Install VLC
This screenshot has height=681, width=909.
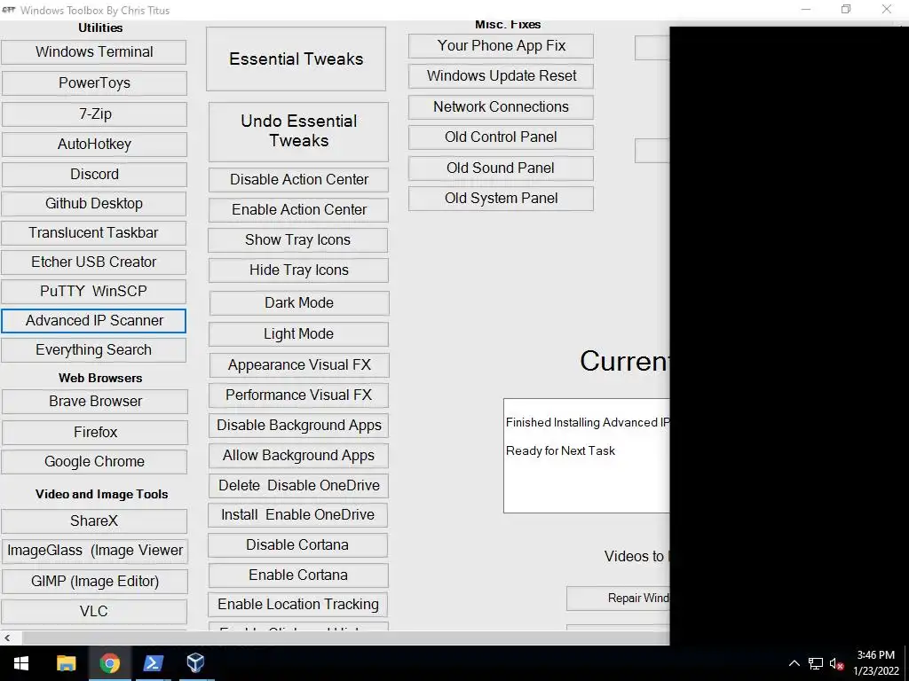pyautogui.click(x=94, y=612)
